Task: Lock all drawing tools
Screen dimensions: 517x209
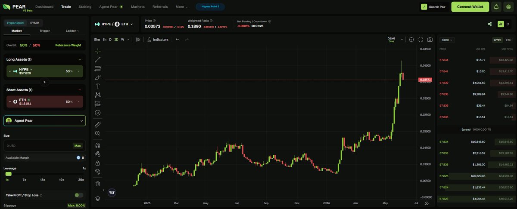Action: pyautogui.click(x=98, y=163)
